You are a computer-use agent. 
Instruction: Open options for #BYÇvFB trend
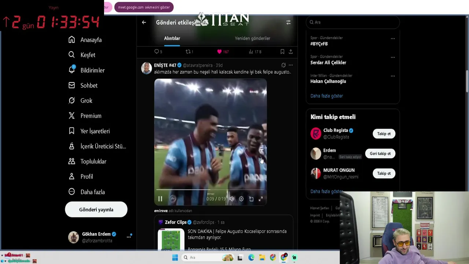pyautogui.click(x=393, y=38)
